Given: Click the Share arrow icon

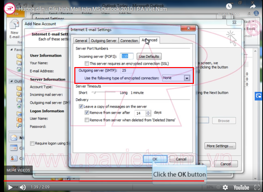Looking at the screenshot, I should [x=253, y=7].
